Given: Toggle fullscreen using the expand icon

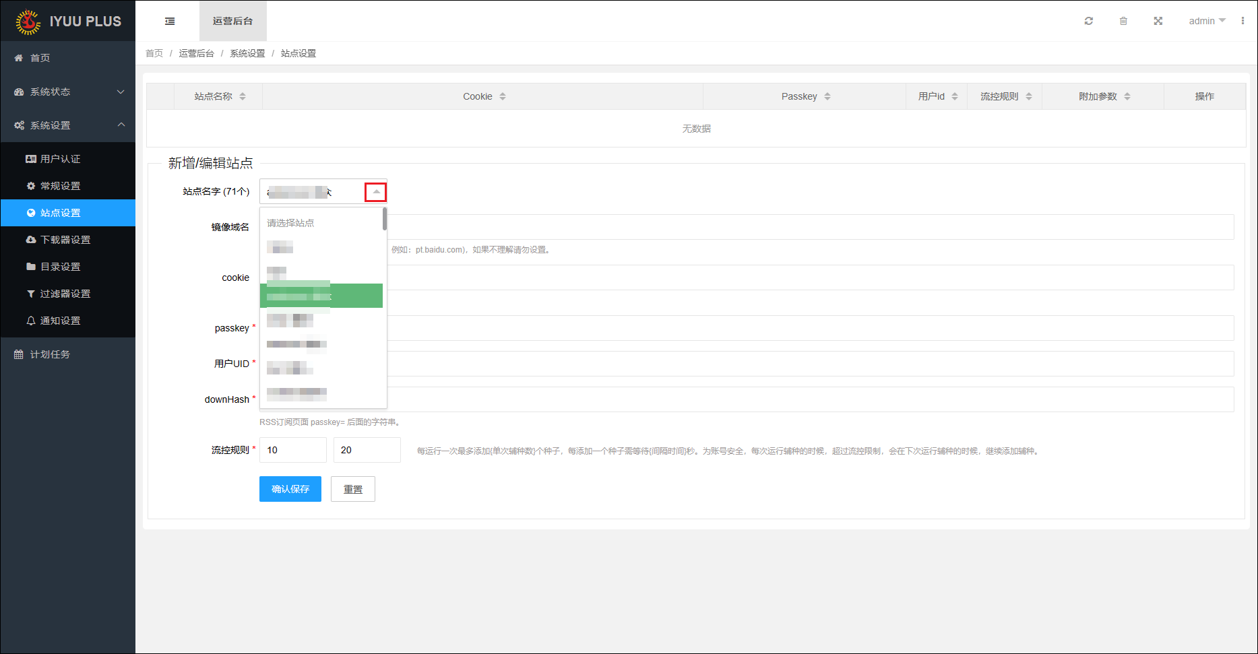Looking at the screenshot, I should click(1158, 21).
